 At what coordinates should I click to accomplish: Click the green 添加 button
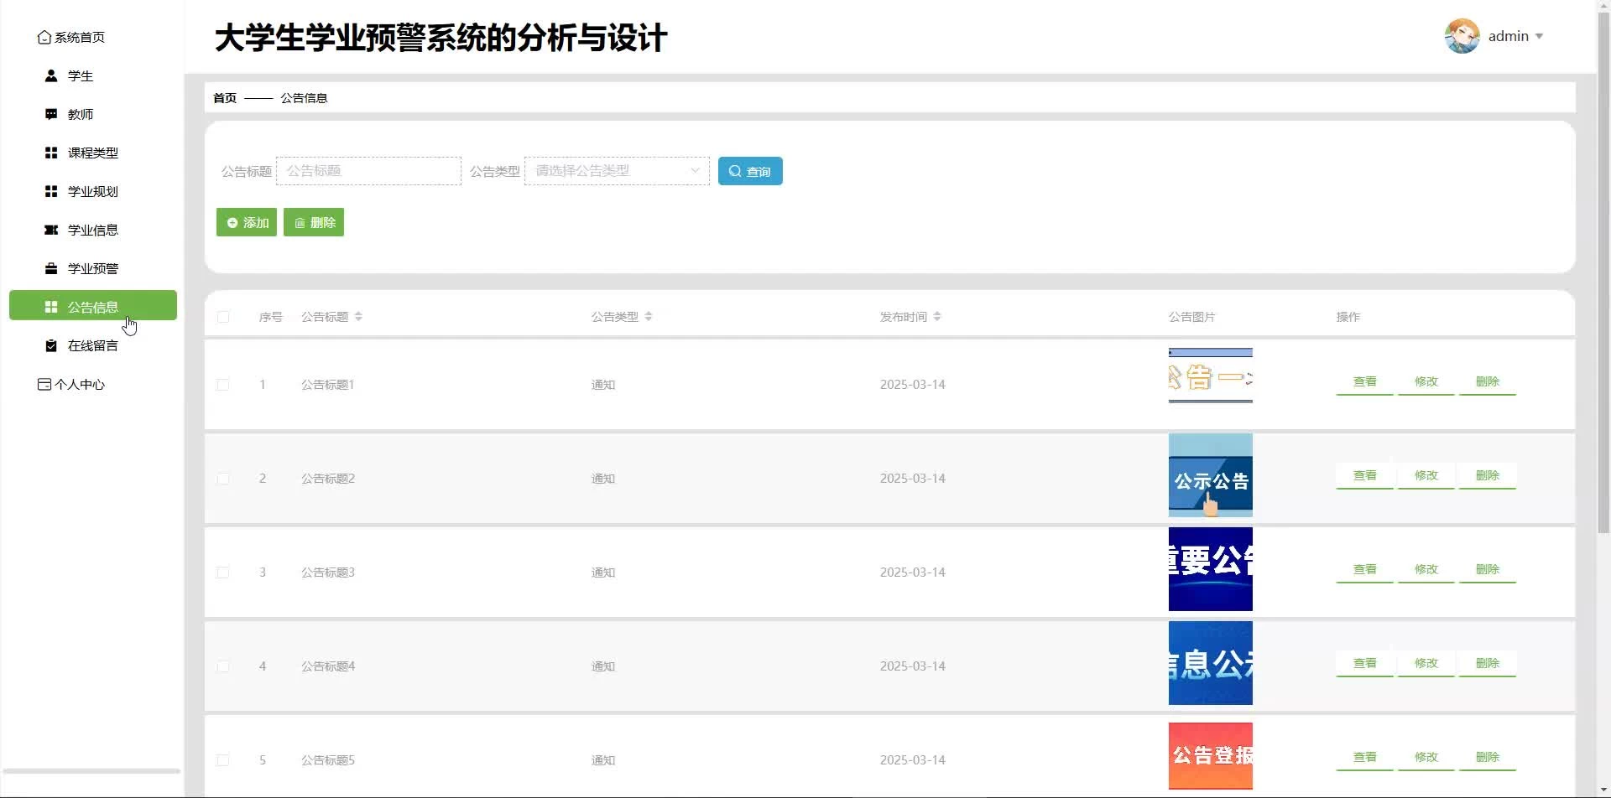tap(247, 223)
